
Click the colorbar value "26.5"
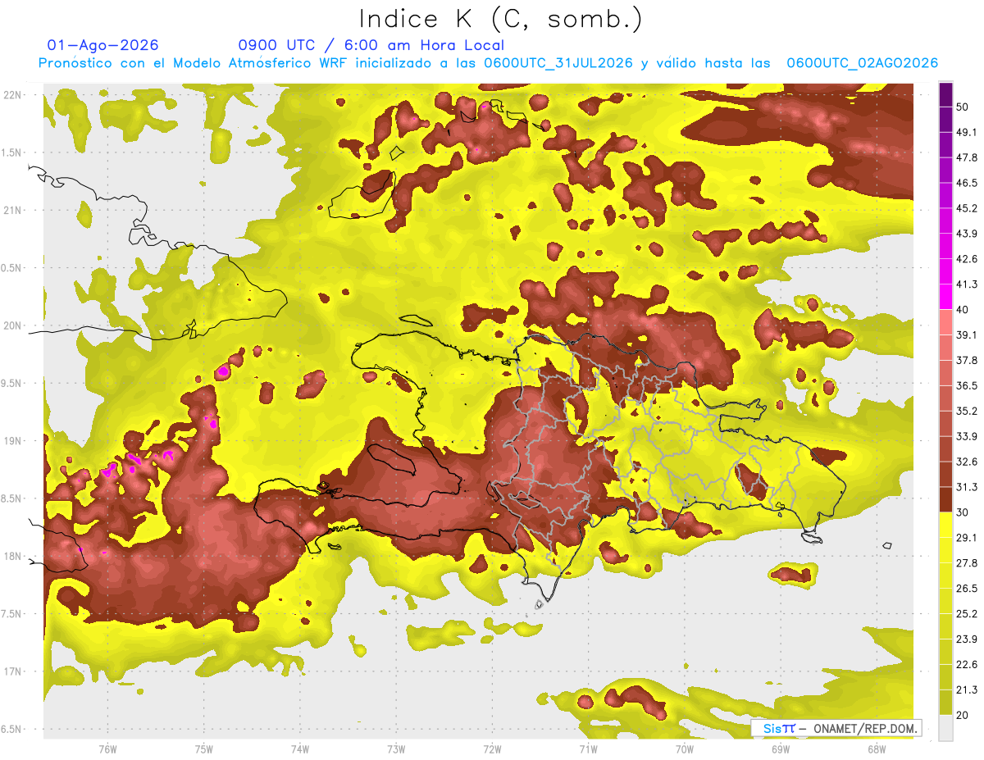[x=967, y=589]
